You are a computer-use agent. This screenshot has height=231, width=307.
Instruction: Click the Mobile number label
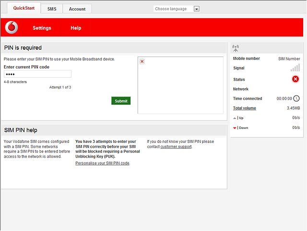[246, 58]
